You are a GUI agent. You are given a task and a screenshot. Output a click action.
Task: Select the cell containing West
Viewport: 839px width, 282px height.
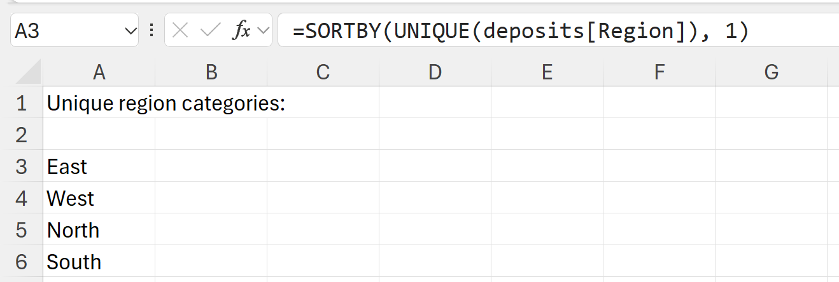pos(99,198)
